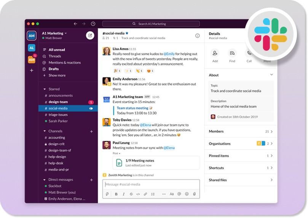The width and height of the screenshot is (308, 218).
Task: Click the party popper reaction
Action: 117,71
